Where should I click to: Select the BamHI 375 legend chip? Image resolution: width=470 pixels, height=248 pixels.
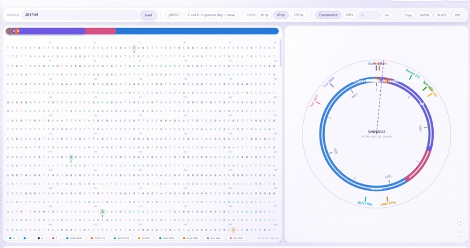point(121,238)
